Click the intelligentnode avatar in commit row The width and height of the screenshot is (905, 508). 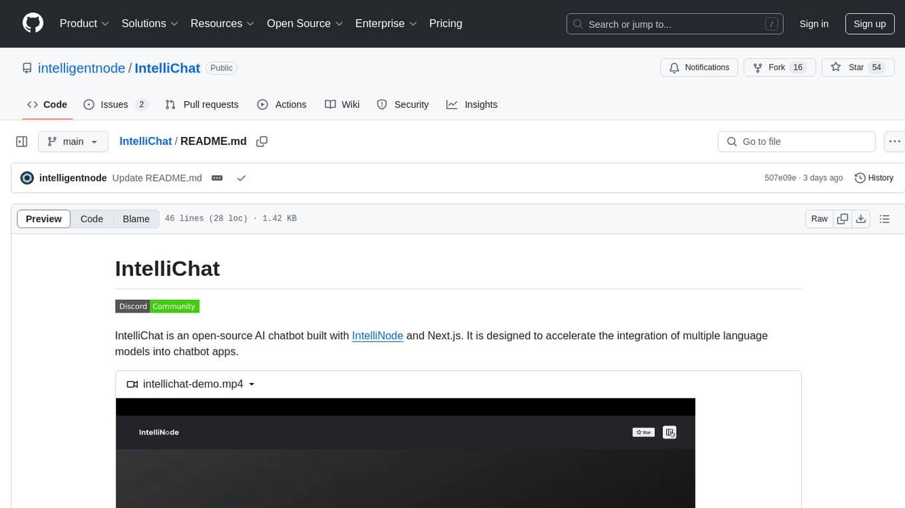pos(27,178)
